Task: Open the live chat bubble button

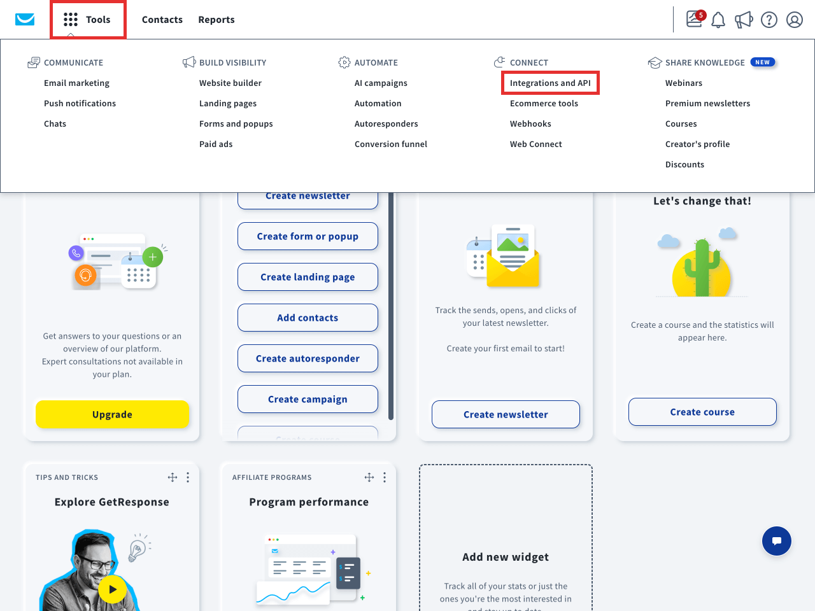Action: pyautogui.click(x=777, y=541)
